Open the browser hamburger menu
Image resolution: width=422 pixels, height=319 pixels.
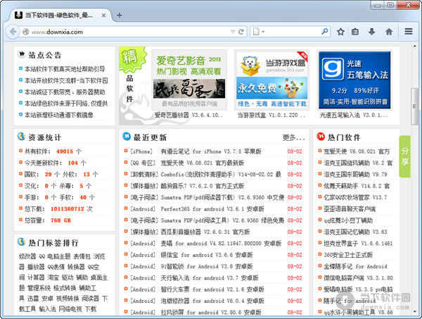[x=409, y=32]
